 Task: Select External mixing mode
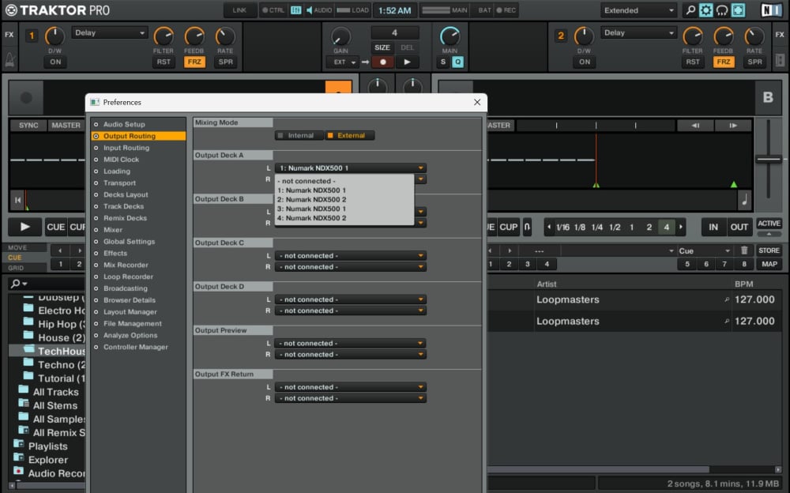coord(350,135)
